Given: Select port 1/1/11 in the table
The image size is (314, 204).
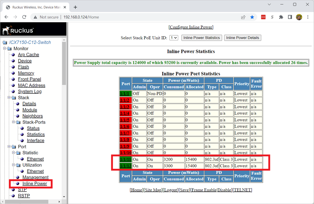Looking at the screenshot, I should (125, 159).
